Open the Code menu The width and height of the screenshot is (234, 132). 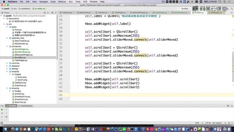point(53,1)
